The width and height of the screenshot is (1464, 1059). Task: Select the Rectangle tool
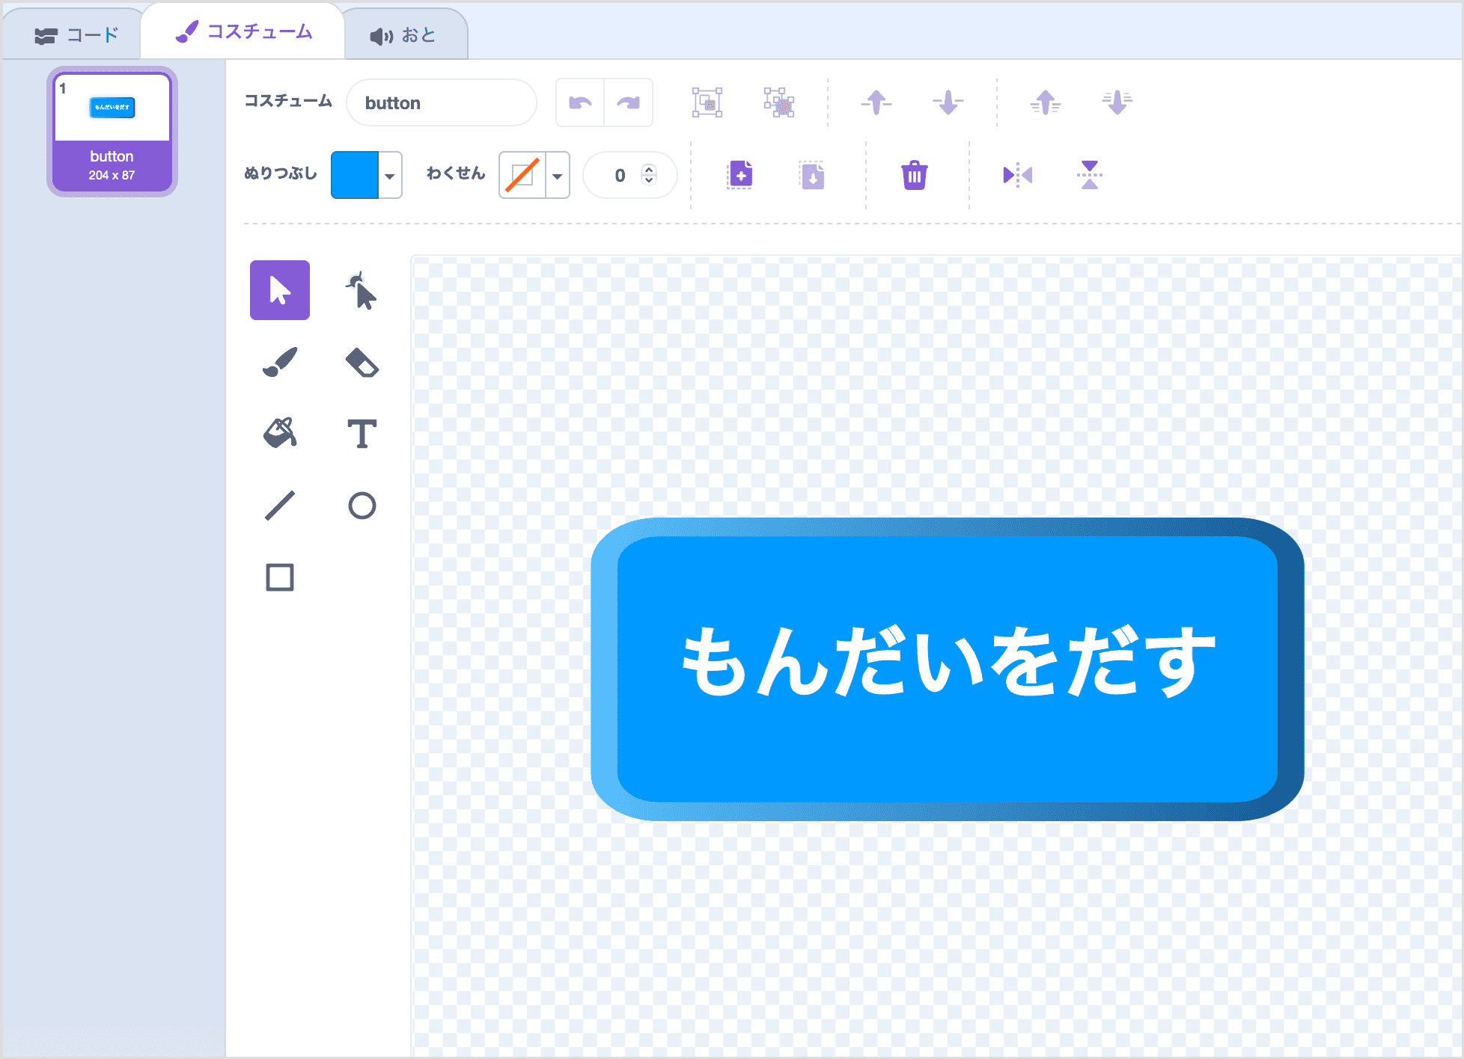point(279,577)
